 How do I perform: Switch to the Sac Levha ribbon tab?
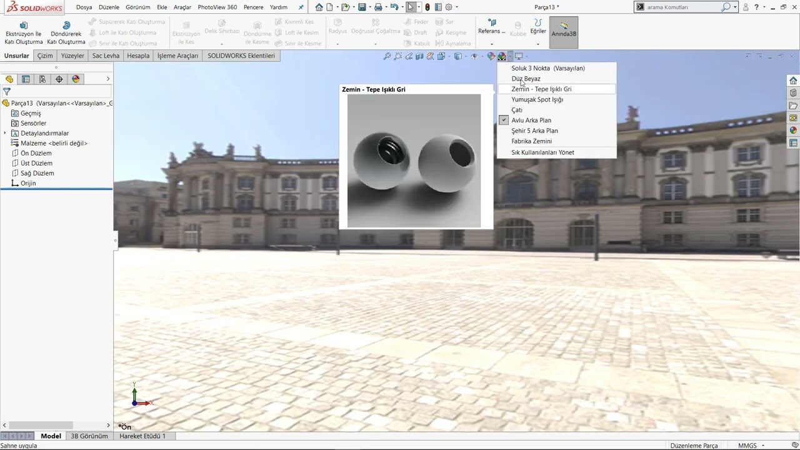pos(106,56)
